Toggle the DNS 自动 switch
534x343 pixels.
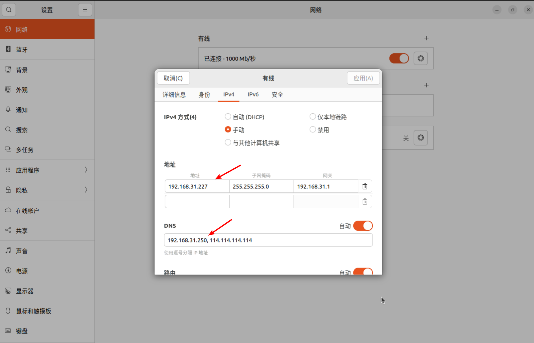pos(363,226)
